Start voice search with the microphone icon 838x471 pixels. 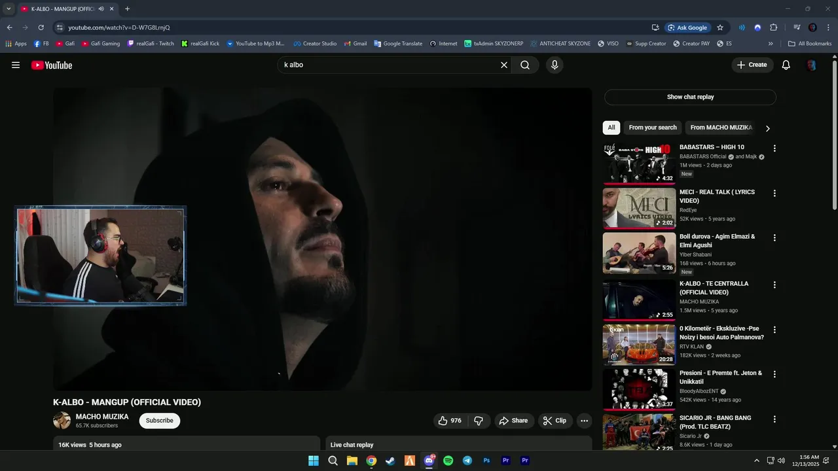click(x=555, y=65)
